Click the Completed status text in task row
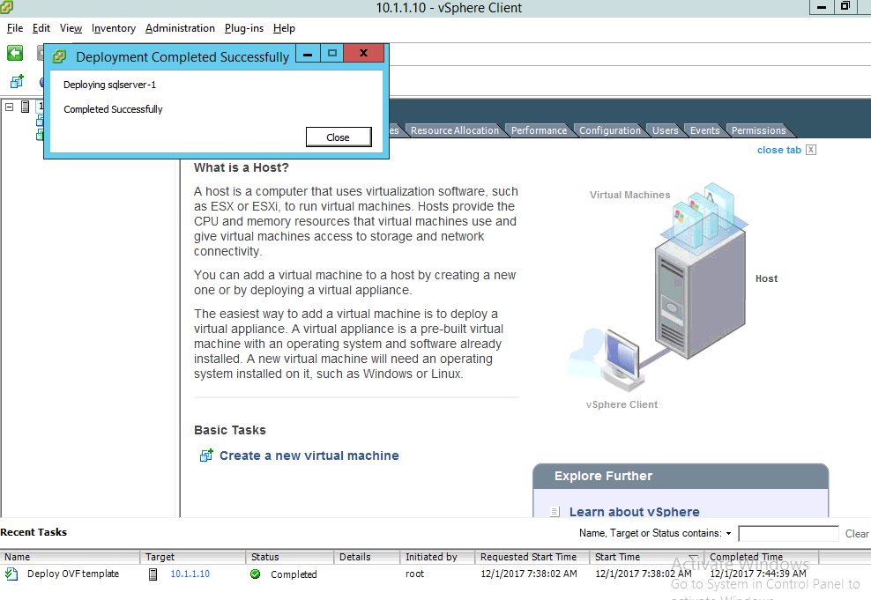This screenshot has width=871, height=600. click(294, 574)
